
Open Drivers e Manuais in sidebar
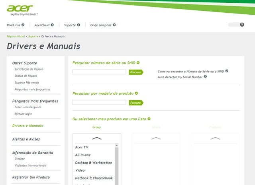tap(27, 126)
